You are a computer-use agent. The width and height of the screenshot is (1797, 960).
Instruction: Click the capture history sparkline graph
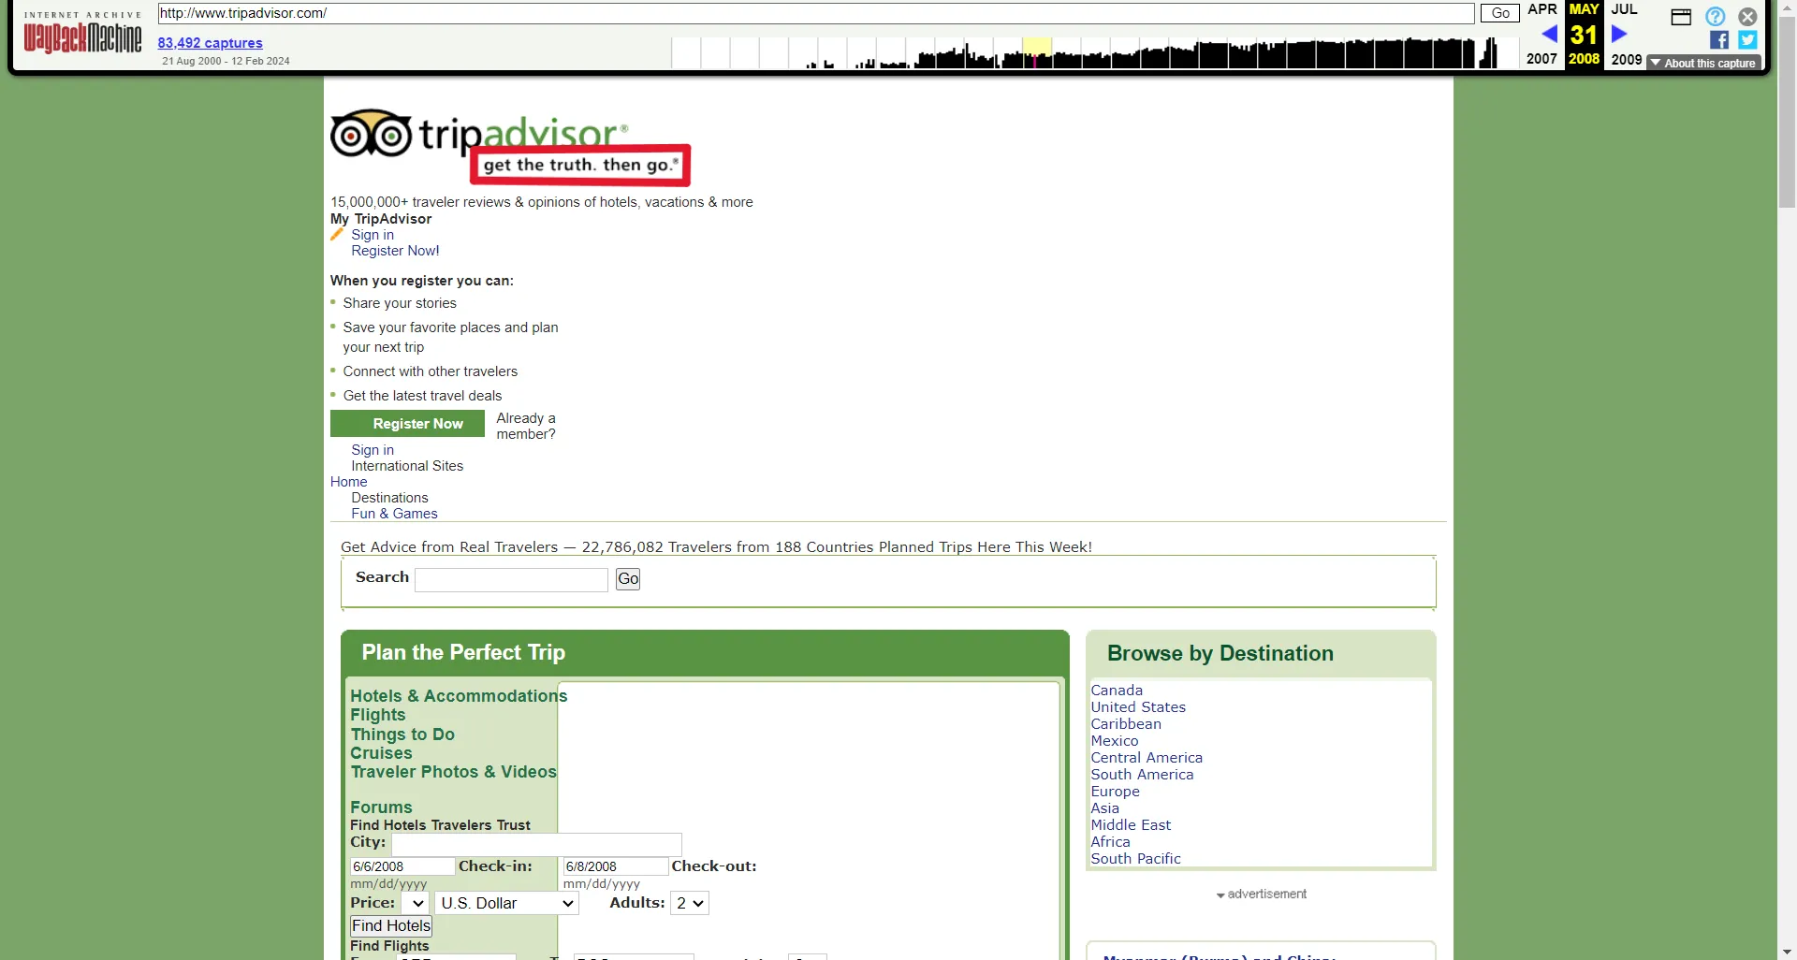point(1095,52)
